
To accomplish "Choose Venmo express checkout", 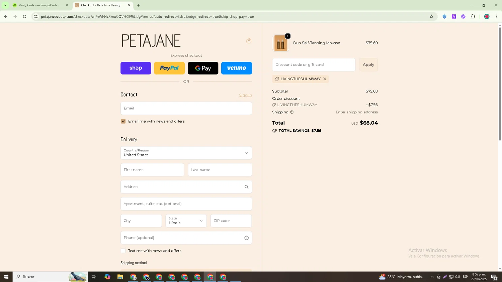I will coord(237,68).
